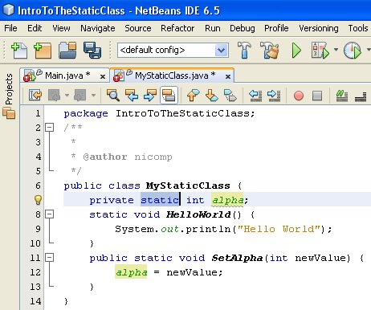The image size is (371, 310).
Task: Click the Shift Line Right icon
Action: 274,95
